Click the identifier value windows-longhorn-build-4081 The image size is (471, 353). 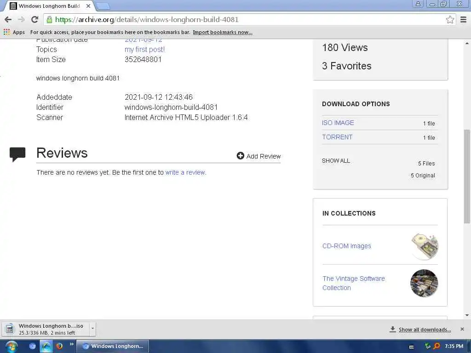[x=171, y=107]
